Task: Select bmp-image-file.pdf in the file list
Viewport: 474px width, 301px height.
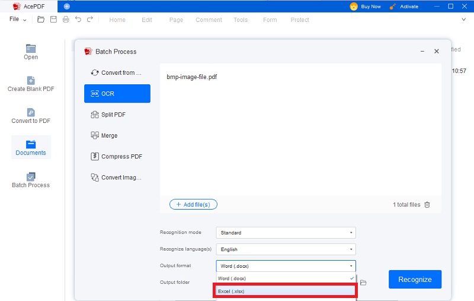Action: click(x=191, y=77)
